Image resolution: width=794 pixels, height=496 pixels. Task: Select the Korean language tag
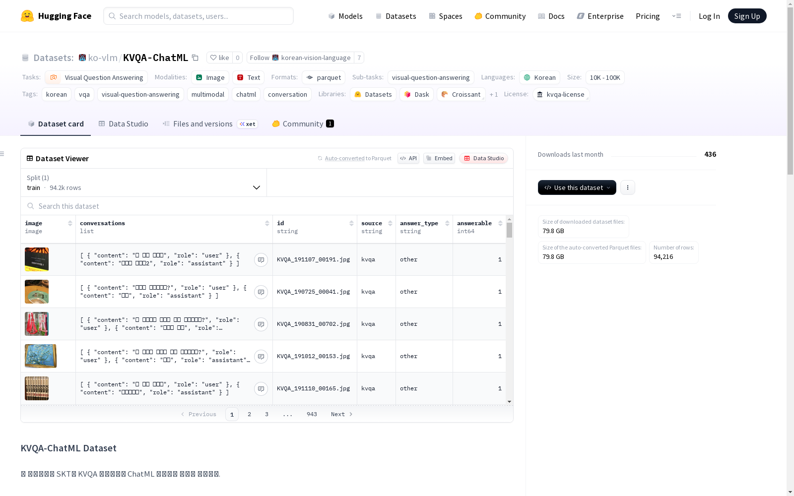click(539, 77)
